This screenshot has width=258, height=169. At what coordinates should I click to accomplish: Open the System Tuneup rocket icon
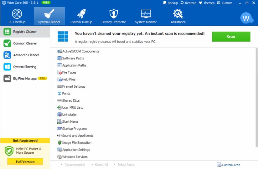click(81, 14)
